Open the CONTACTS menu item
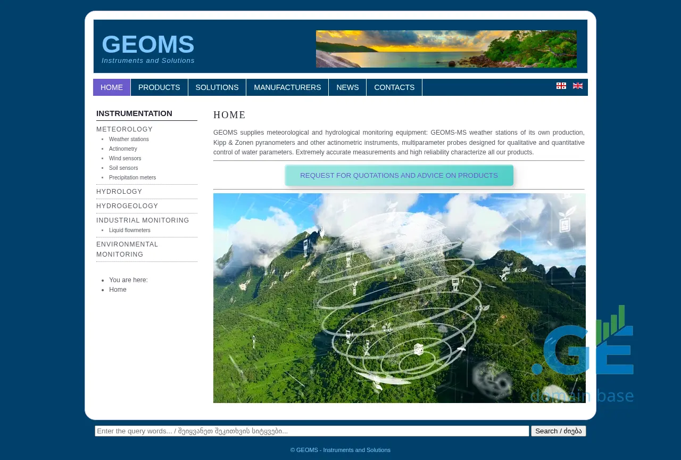This screenshot has width=681, height=460. (x=394, y=87)
